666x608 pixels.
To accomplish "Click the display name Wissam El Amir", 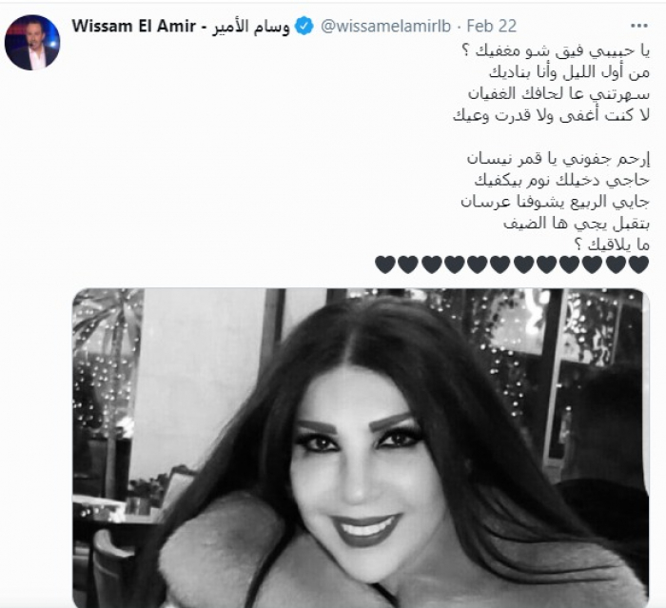I will [x=134, y=27].
